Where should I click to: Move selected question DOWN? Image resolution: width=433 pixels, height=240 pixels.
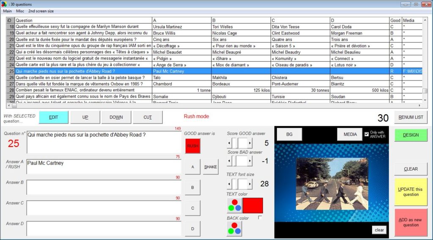116,117
